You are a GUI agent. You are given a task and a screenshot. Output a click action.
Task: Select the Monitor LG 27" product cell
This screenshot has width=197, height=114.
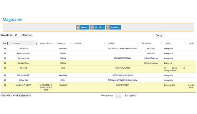click(24, 75)
